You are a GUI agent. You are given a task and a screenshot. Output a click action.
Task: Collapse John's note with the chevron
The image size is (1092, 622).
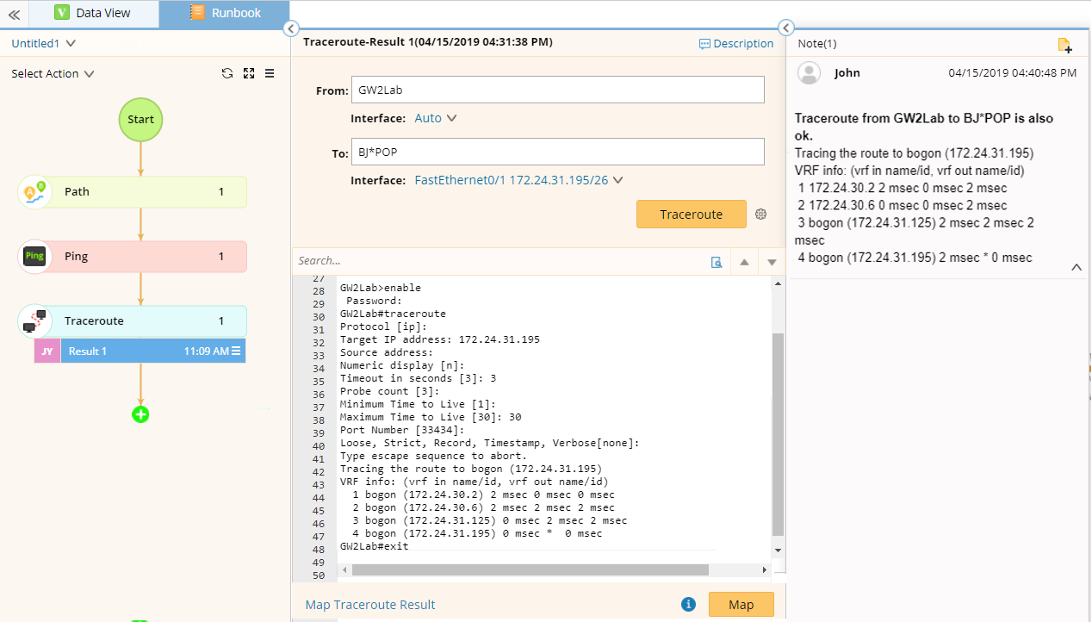coord(1076,268)
